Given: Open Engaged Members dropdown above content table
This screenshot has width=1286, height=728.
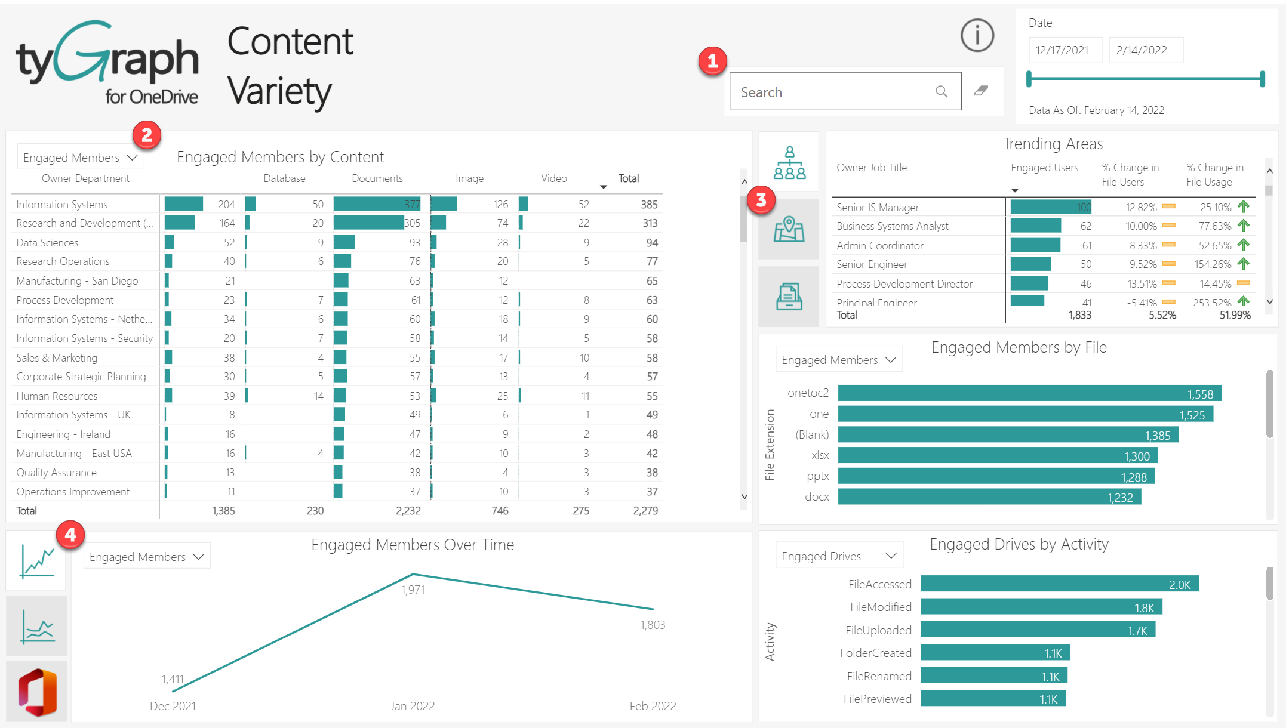Looking at the screenshot, I should 80,158.
